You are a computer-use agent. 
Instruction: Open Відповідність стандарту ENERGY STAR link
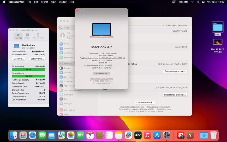(136, 109)
